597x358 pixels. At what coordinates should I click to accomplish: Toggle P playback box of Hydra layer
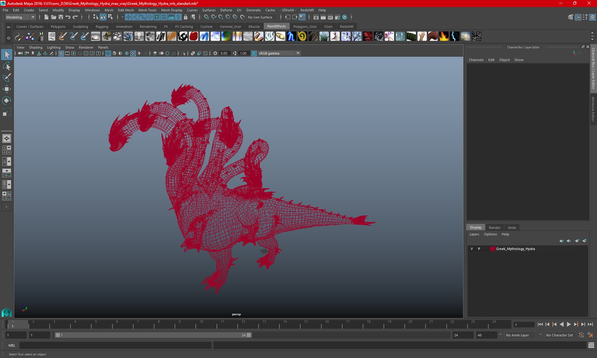[479, 249]
